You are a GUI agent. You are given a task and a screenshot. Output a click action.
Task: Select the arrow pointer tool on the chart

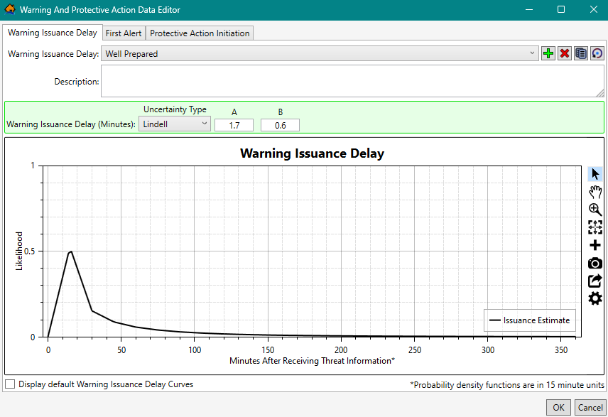(595, 174)
